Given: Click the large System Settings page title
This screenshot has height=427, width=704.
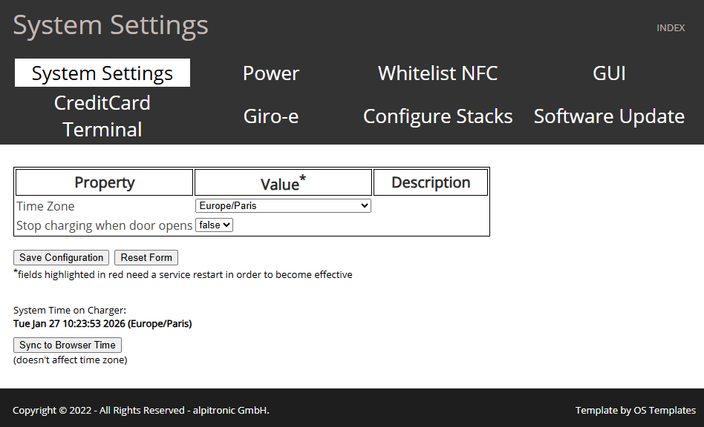Looking at the screenshot, I should coord(111,25).
